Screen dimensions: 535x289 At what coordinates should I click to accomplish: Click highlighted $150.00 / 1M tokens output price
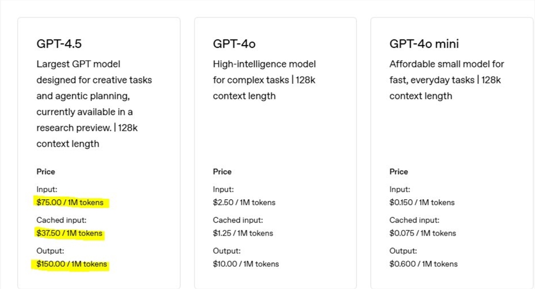point(72,264)
